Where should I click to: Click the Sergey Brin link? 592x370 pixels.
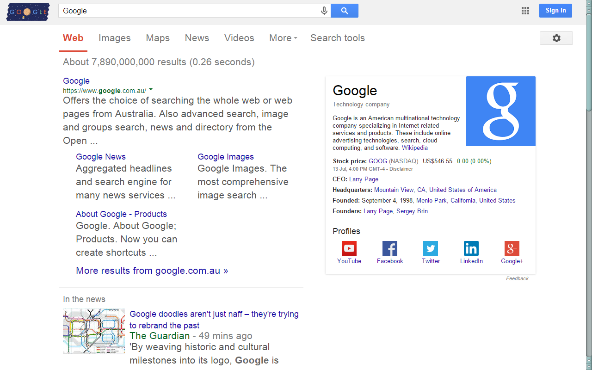(412, 211)
